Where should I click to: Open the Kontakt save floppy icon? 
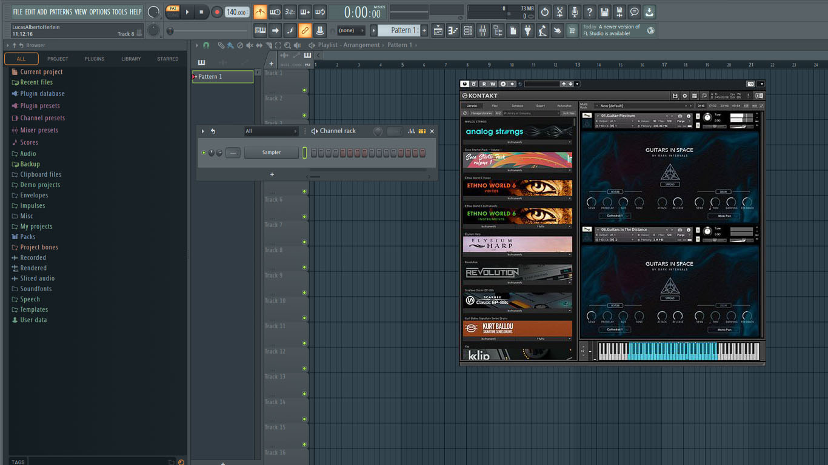click(675, 96)
